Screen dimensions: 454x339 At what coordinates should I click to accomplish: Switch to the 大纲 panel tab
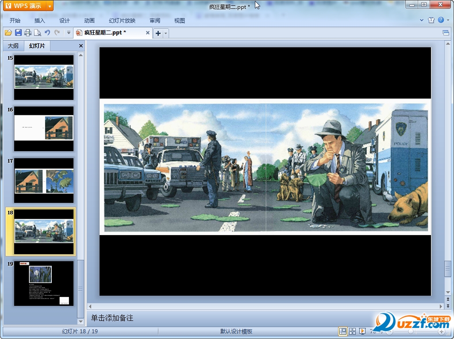coord(13,46)
